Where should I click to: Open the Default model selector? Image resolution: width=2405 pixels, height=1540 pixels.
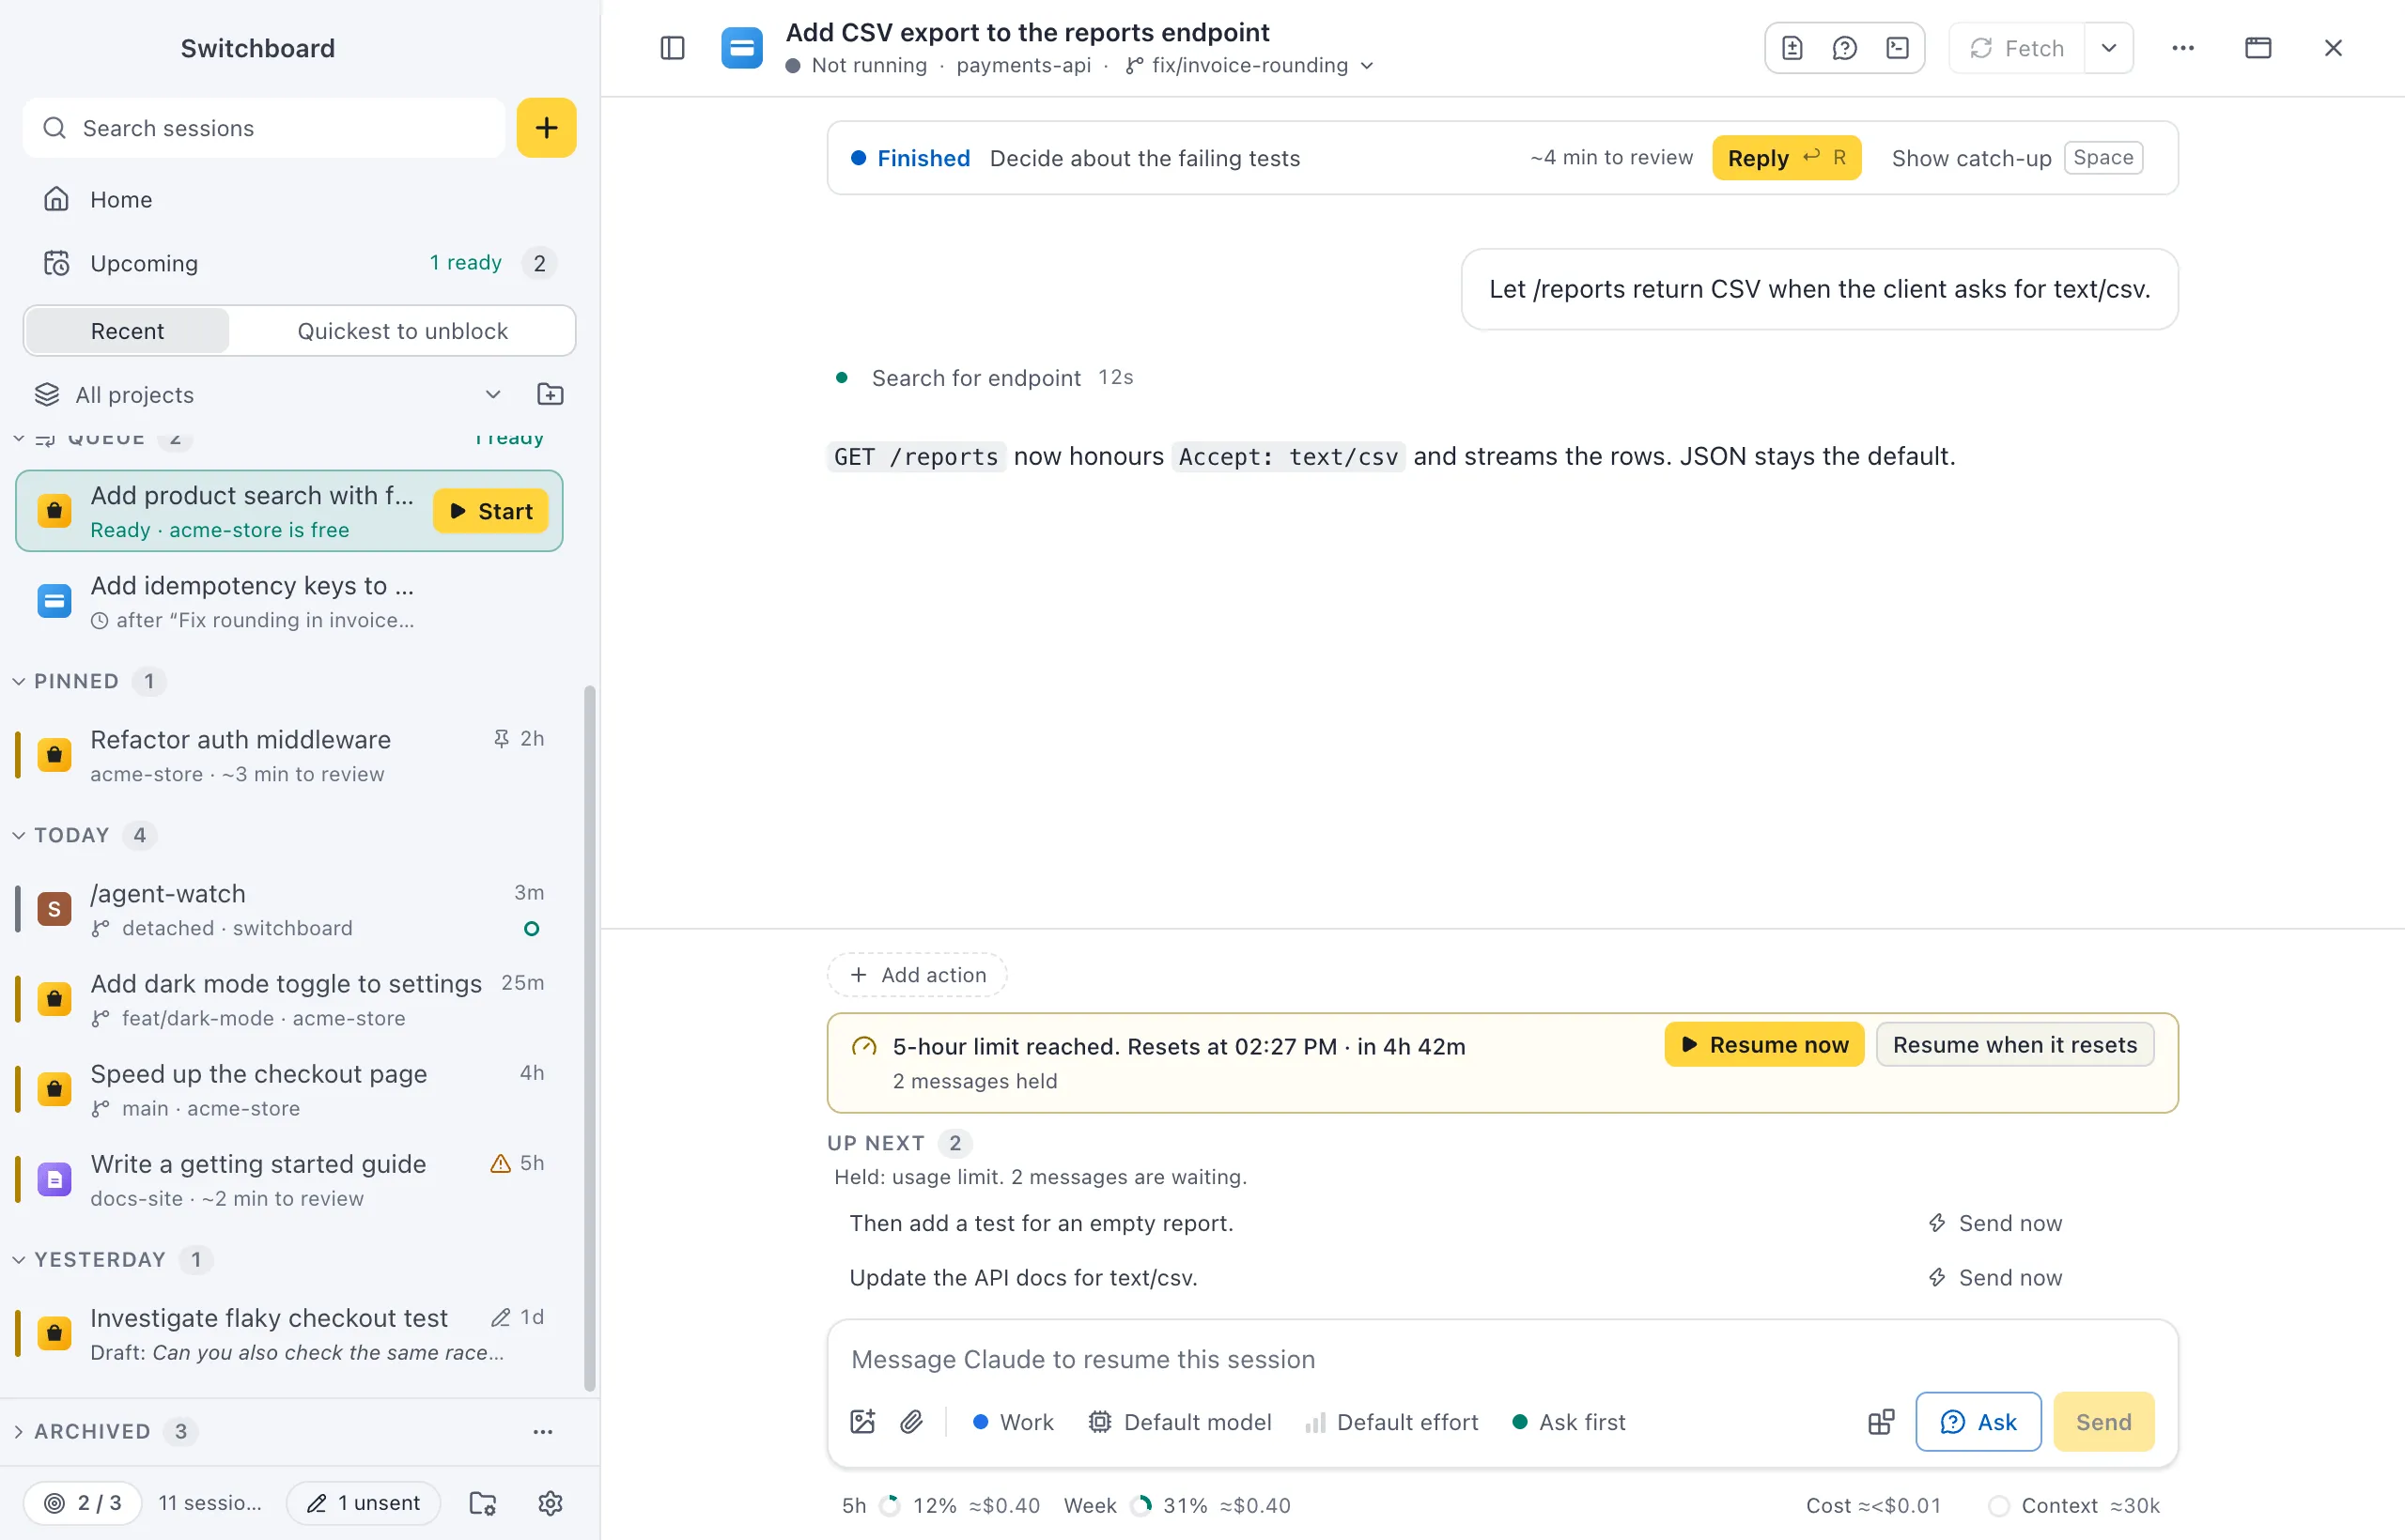click(x=1181, y=1422)
